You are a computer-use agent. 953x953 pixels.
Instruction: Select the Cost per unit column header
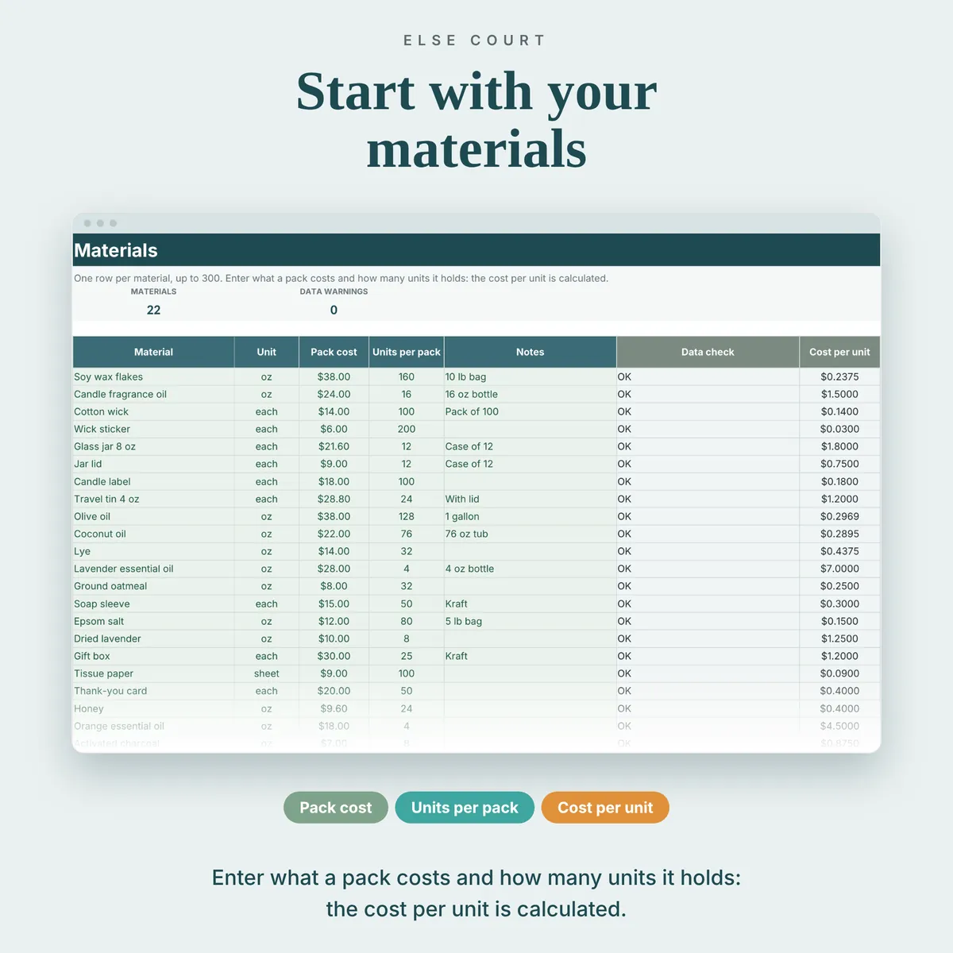click(x=839, y=352)
